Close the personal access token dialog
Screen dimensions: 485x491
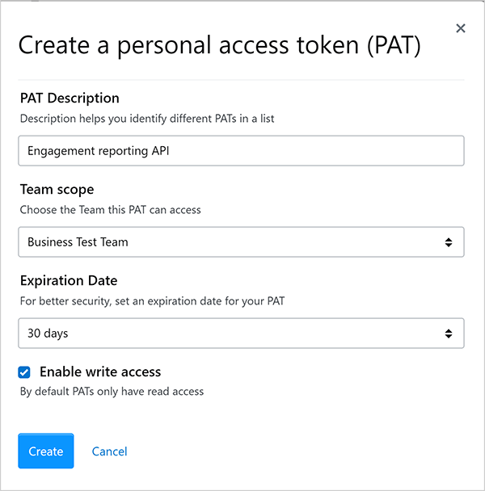(x=461, y=29)
